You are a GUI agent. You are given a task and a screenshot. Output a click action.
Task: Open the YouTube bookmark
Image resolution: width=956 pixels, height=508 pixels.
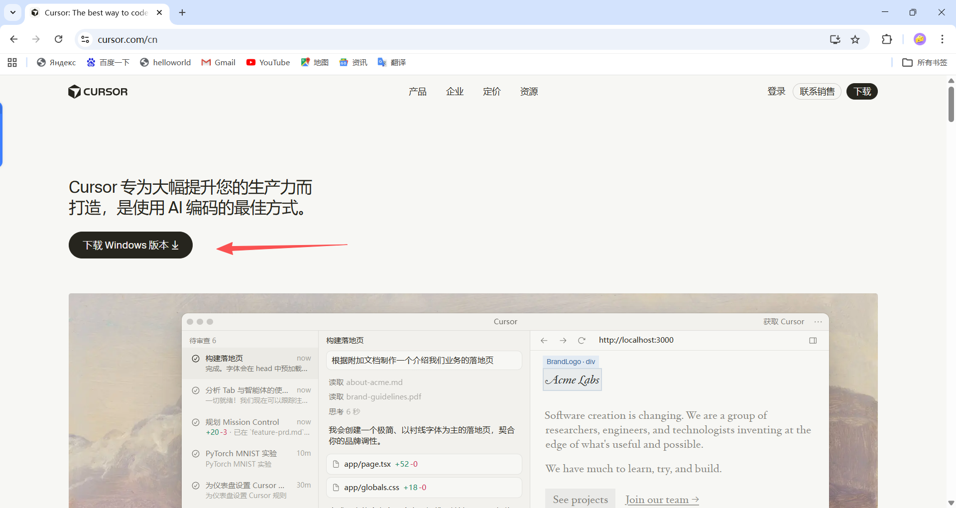coord(268,62)
